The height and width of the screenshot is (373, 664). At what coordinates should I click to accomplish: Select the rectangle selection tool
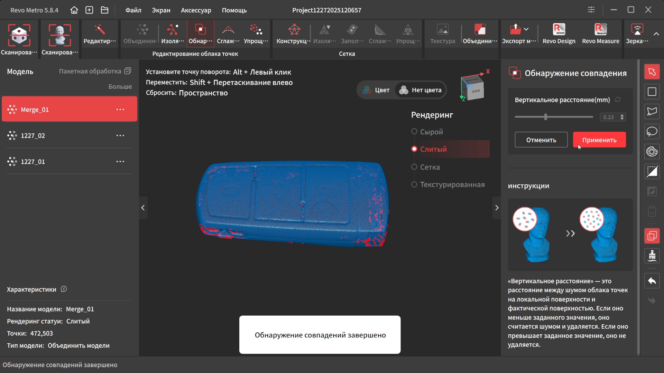652,92
